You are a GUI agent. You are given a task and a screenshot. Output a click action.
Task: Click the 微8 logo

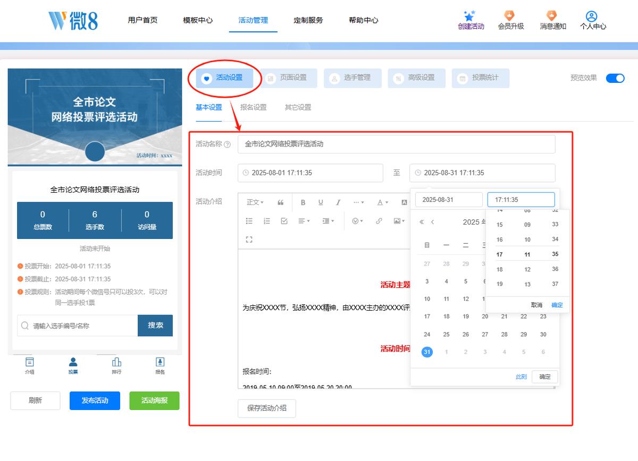73,20
